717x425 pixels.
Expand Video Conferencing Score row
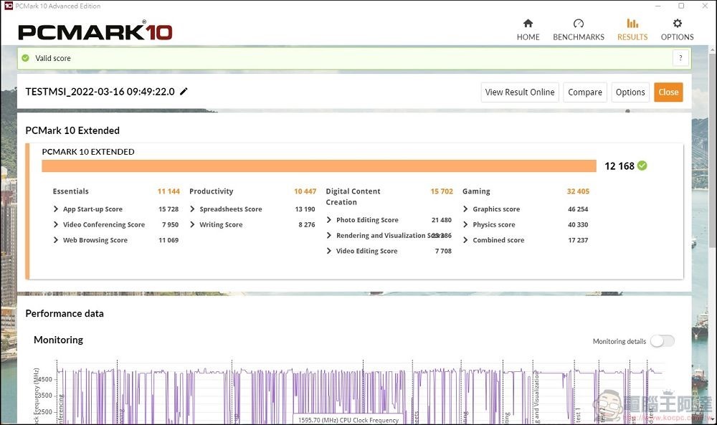coord(57,225)
